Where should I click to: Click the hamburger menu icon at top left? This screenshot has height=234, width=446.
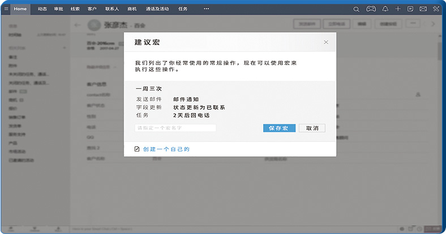coord(6,9)
